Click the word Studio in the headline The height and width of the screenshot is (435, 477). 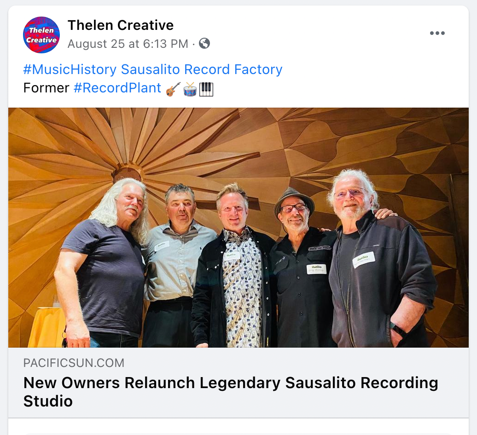48,401
